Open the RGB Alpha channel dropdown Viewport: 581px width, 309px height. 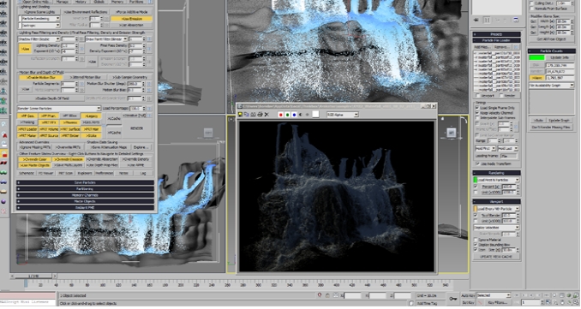343,115
